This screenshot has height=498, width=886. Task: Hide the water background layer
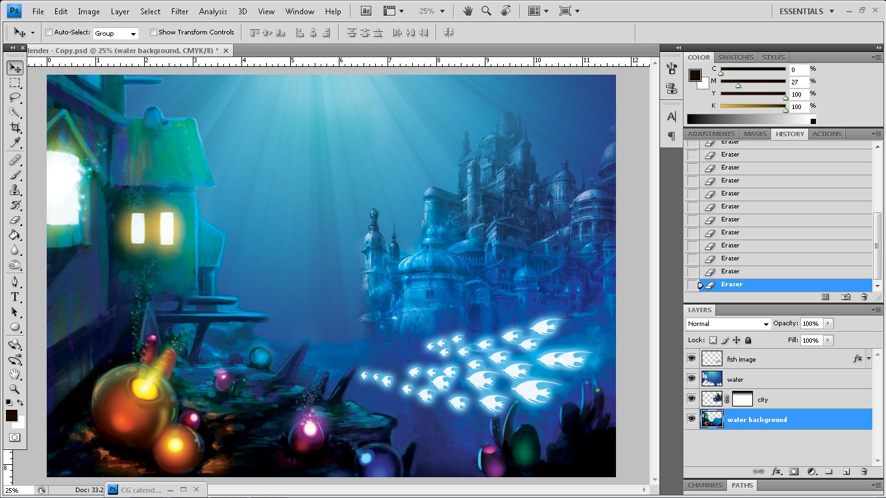tap(691, 419)
